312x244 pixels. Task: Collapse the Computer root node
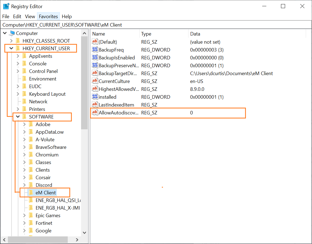click(x=5, y=33)
